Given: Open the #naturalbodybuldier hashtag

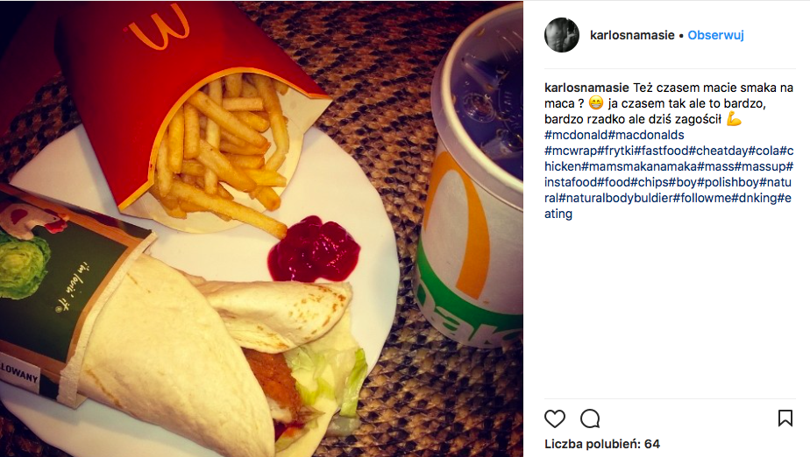Looking at the screenshot, I should coord(615,198).
